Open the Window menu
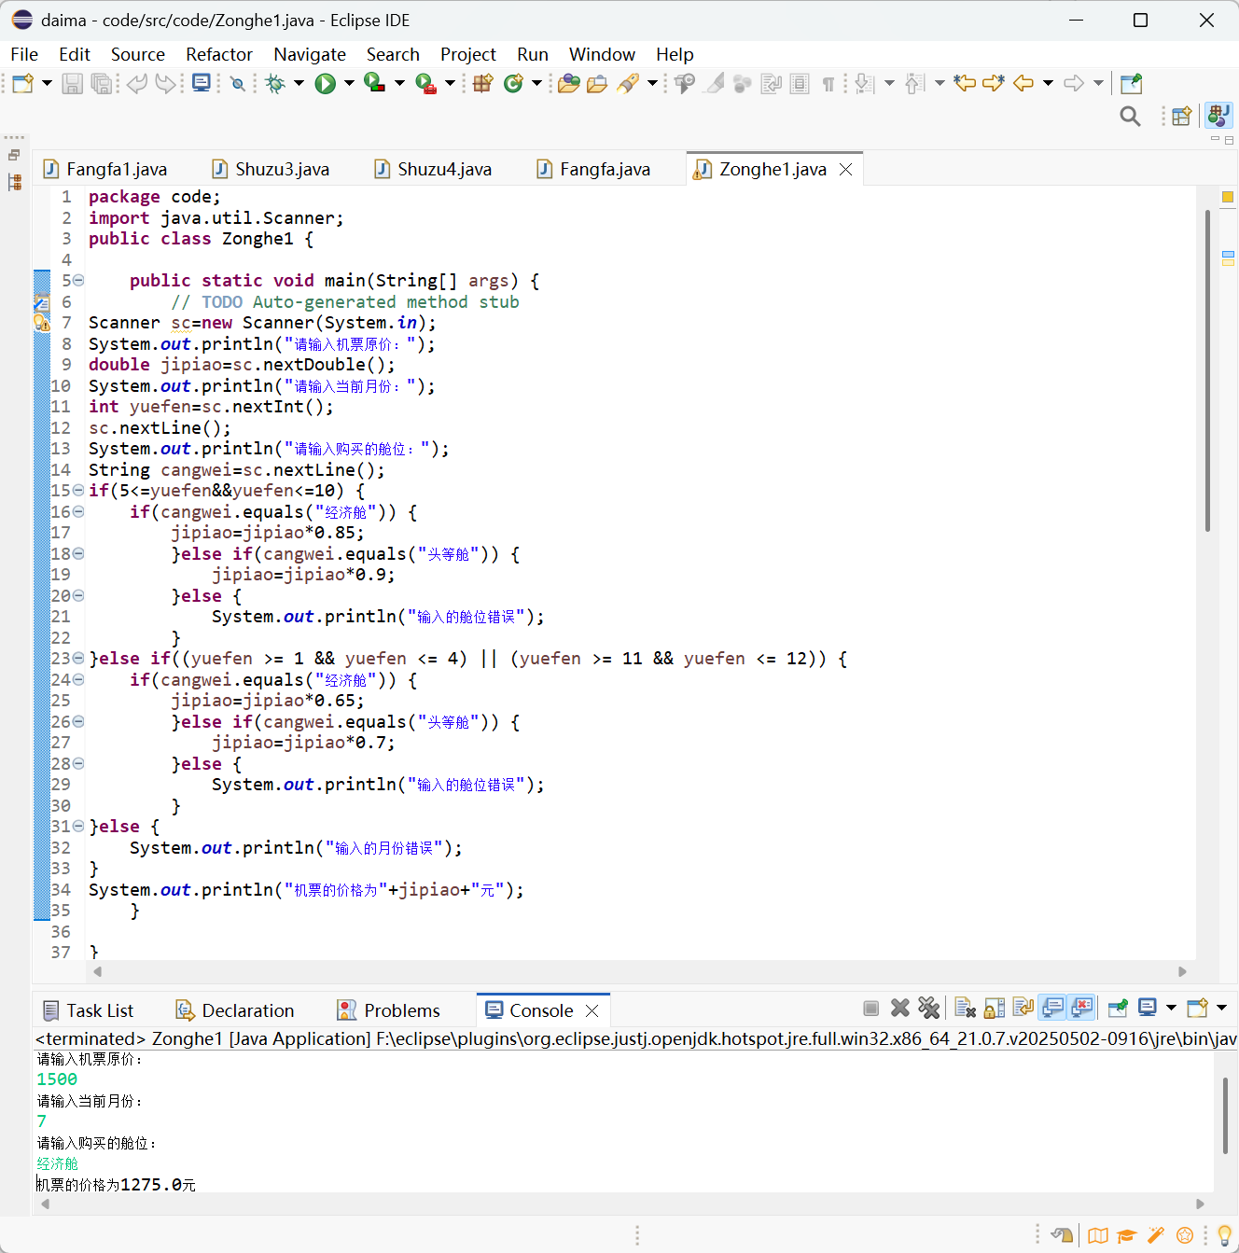Image resolution: width=1239 pixels, height=1253 pixels. [x=602, y=54]
